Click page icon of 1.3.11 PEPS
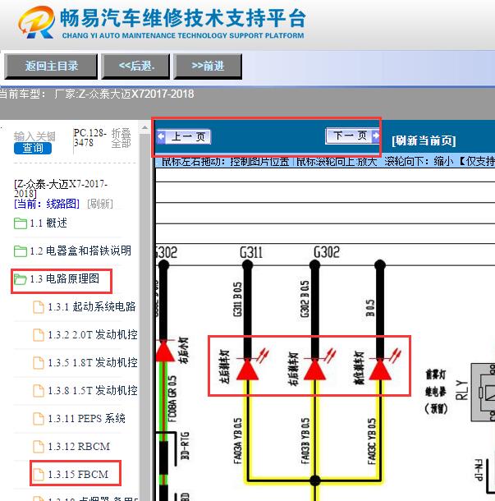The width and height of the screenshot is (495, 501). point(39,419)
